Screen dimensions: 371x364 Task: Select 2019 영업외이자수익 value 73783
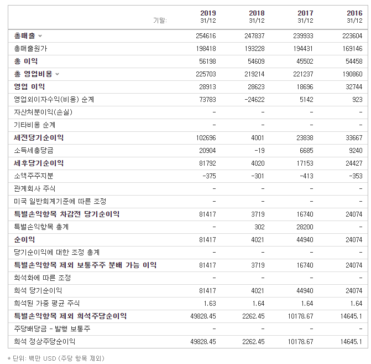point(207,100)
